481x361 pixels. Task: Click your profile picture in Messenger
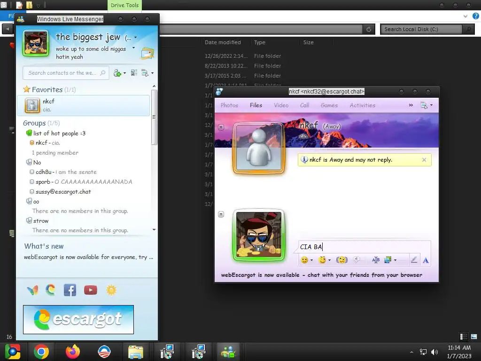coord(36,43)
